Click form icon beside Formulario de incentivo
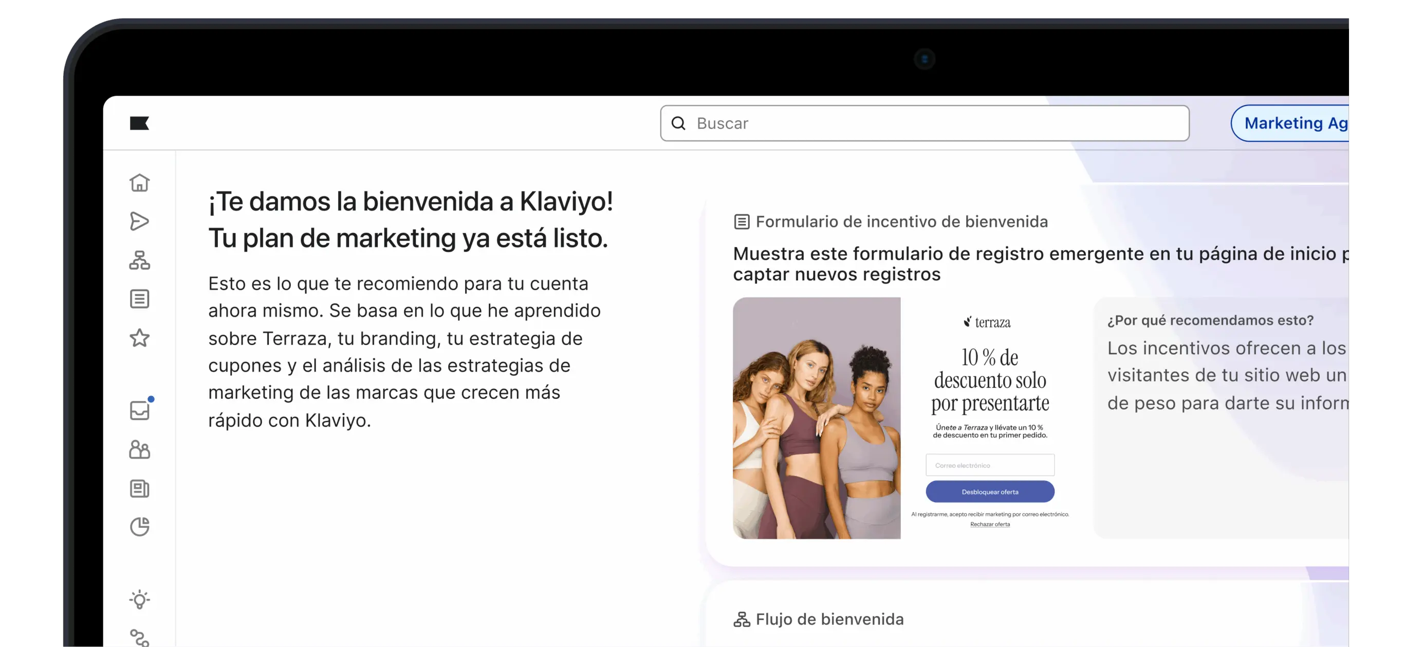Screen dimensions: 1404x647 (741, 222)
